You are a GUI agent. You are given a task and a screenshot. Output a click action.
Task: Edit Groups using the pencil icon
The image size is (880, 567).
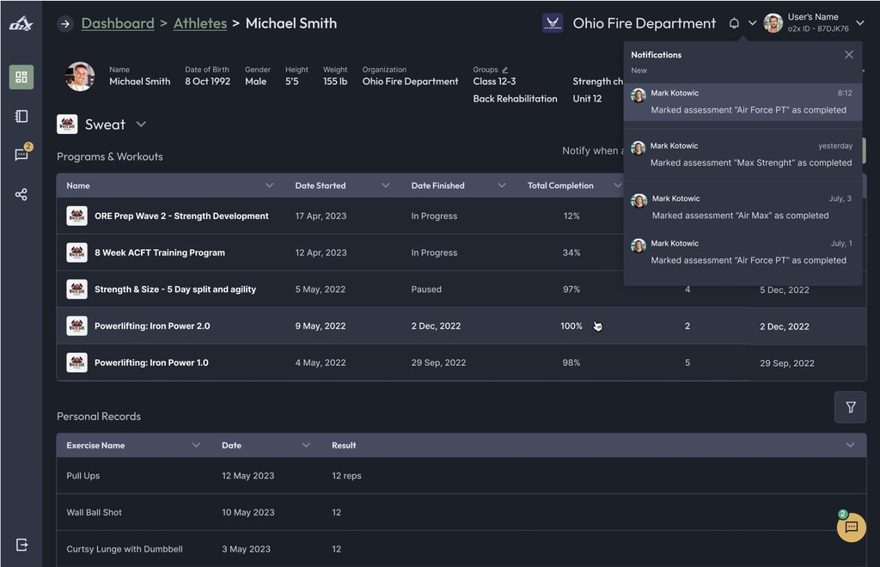point(505,70)
